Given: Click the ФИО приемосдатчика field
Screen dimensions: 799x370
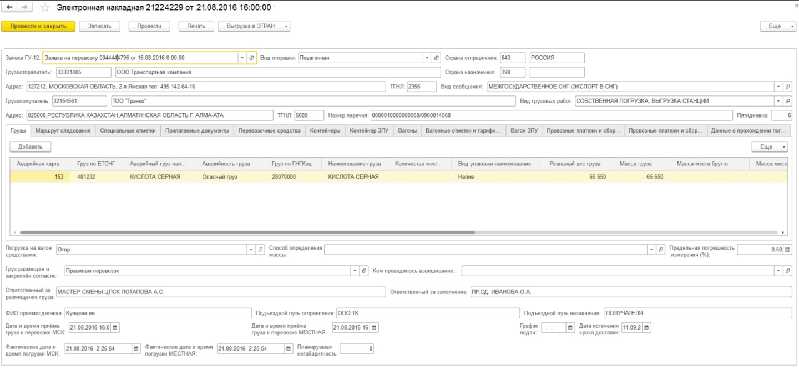Looking at the screenshot, I should click(x=157, y=313).
